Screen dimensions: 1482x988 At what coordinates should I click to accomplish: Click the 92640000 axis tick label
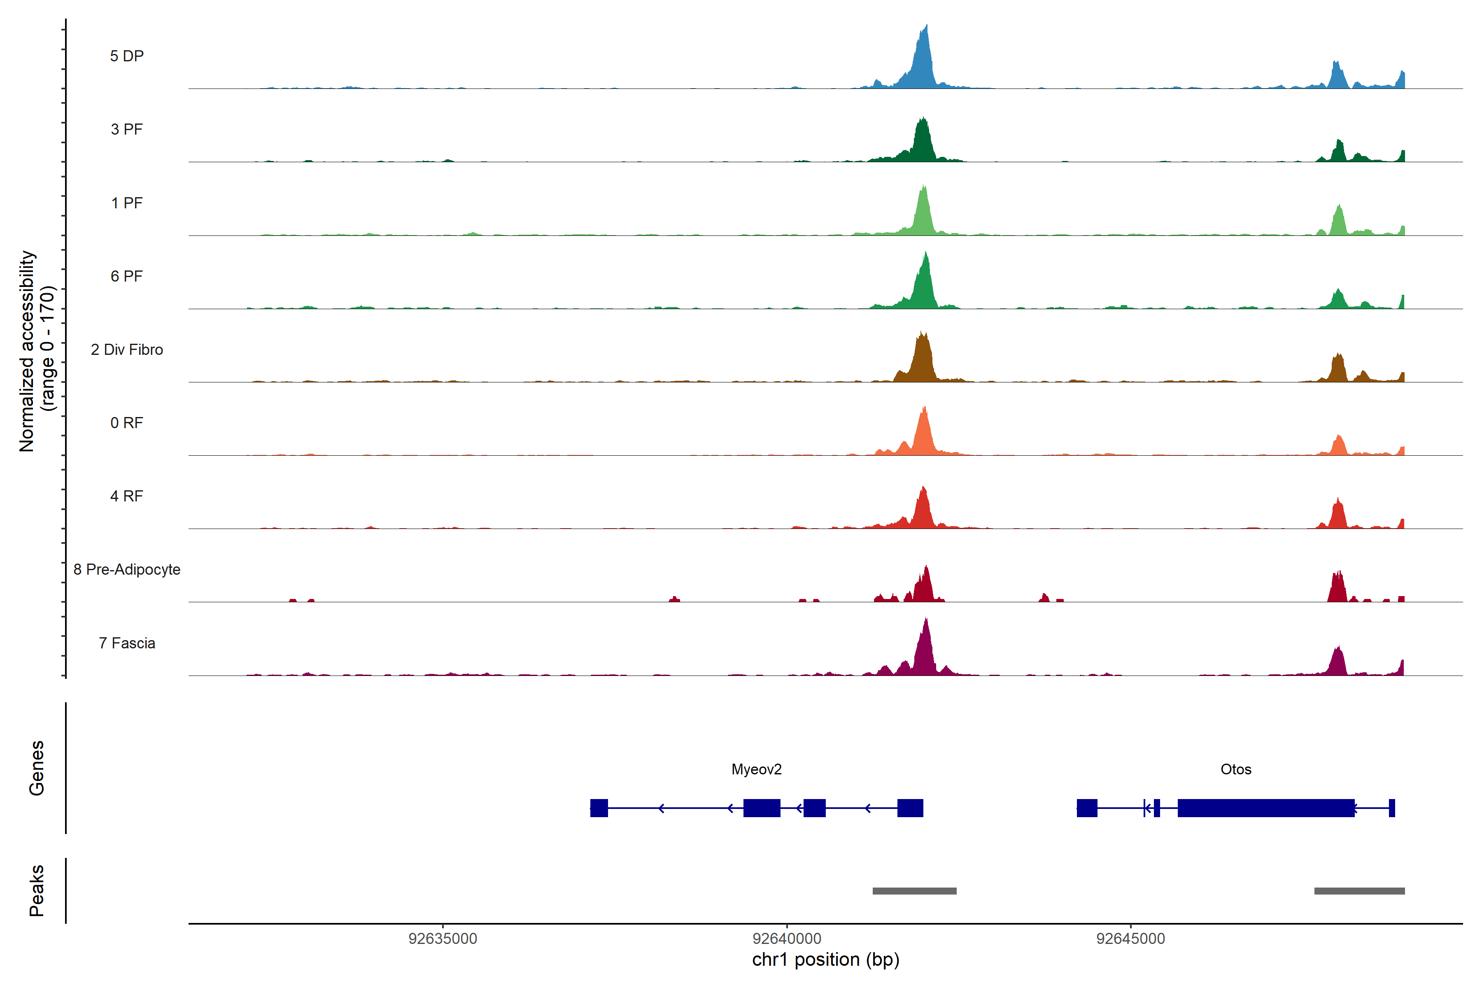(x=786, y=939)
